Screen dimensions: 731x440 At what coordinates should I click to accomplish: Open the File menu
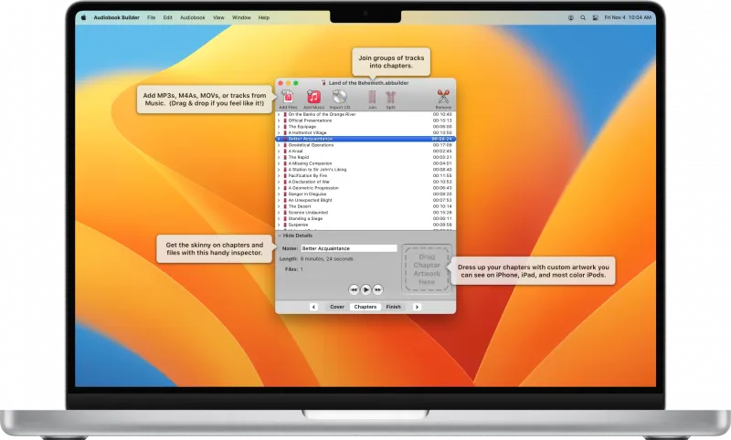point(151,17)
